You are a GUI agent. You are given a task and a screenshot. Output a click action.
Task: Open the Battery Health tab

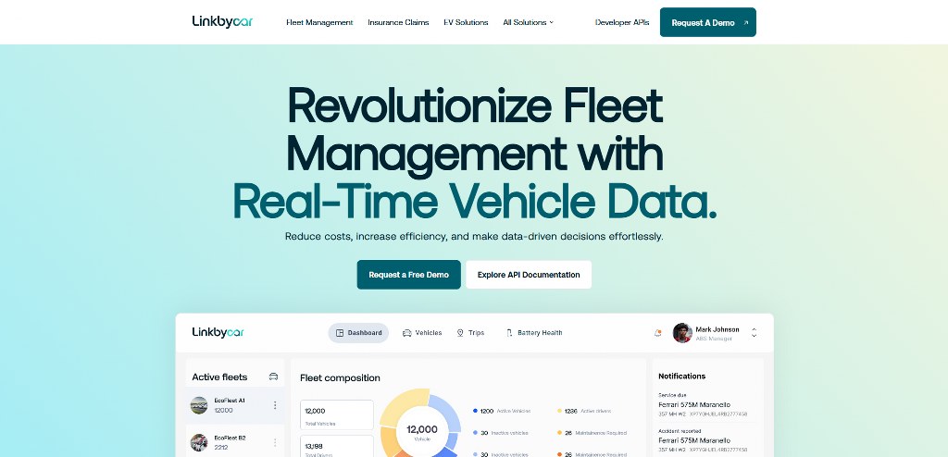tap(534, 332)
